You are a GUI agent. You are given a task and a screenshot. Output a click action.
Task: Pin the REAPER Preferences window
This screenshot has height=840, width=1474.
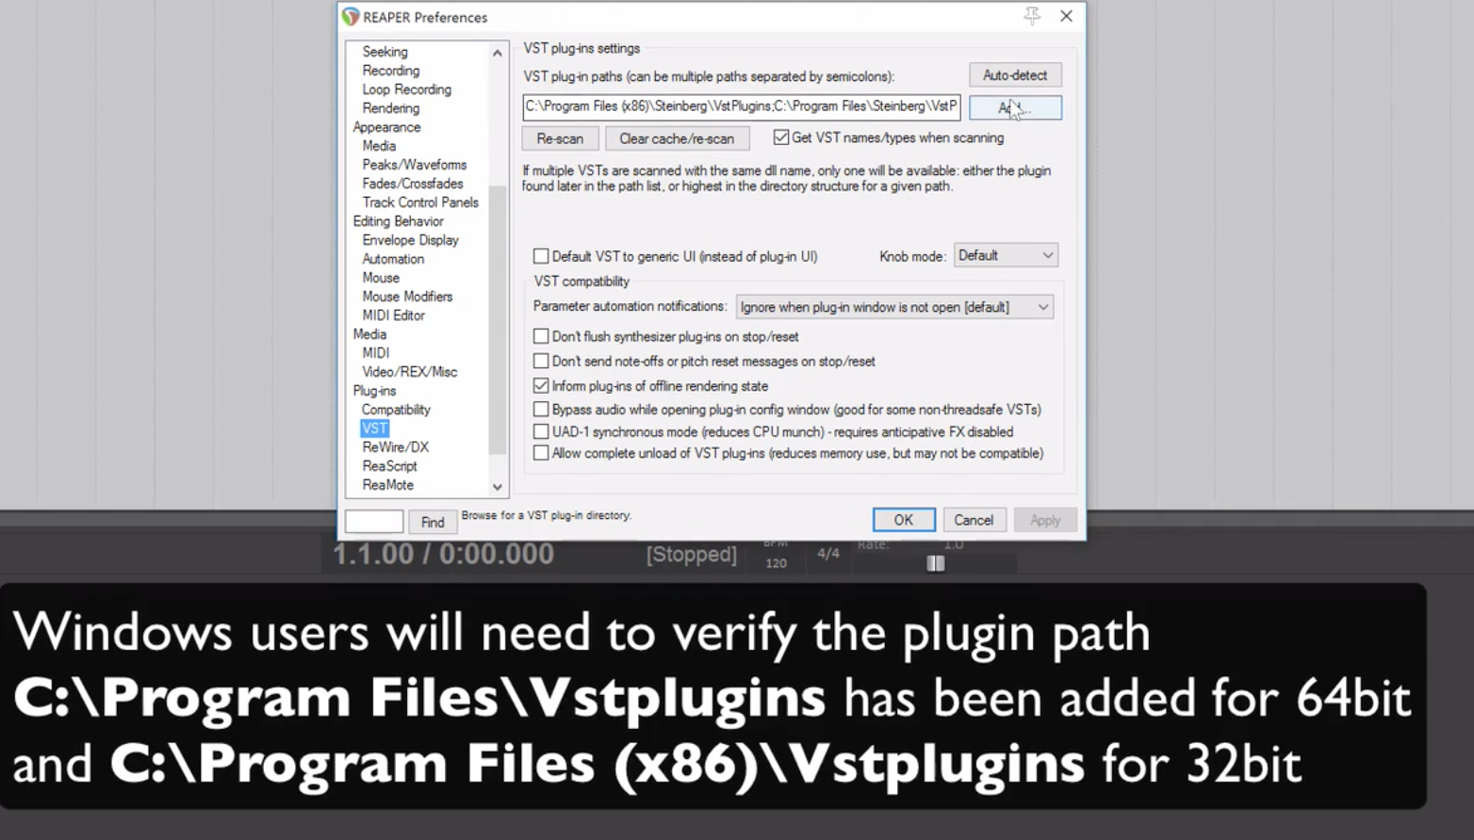coord(1032,16)
